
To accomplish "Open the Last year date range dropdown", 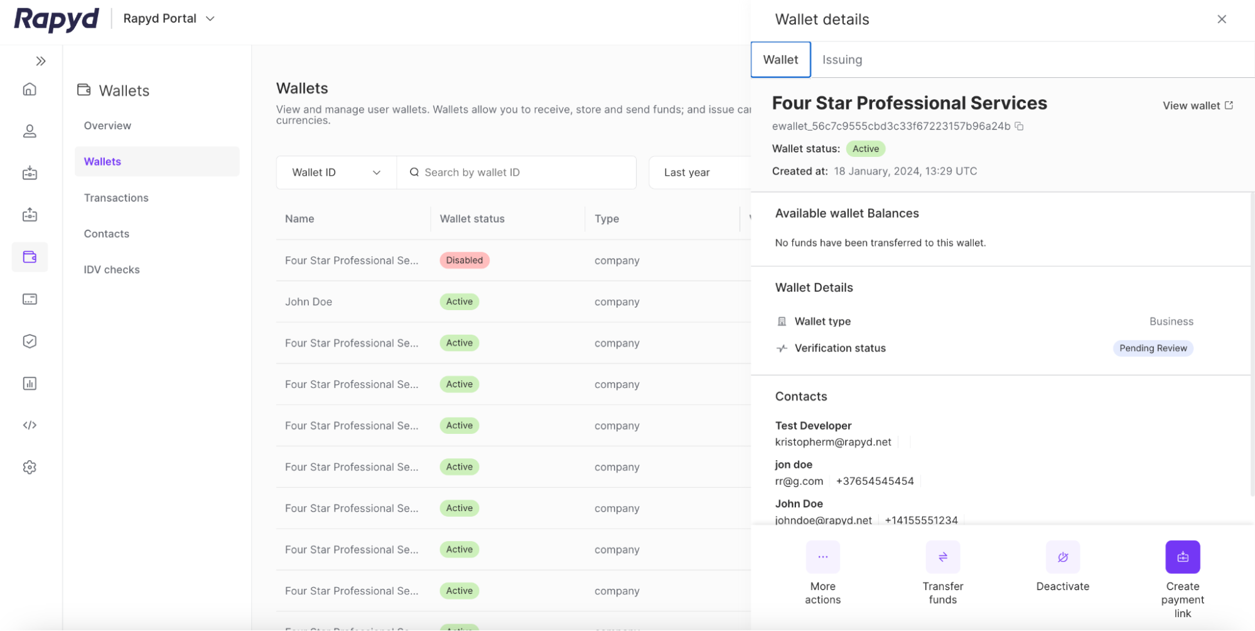I will (698, 173).
